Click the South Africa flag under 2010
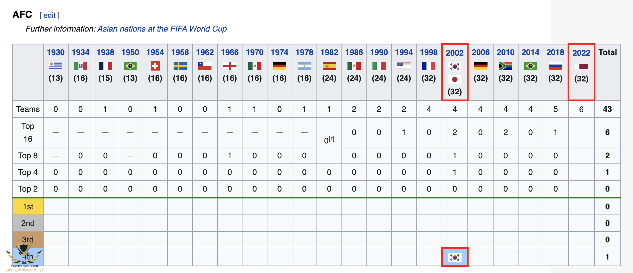Screen dimensions: 633x273 click(505, 66)
